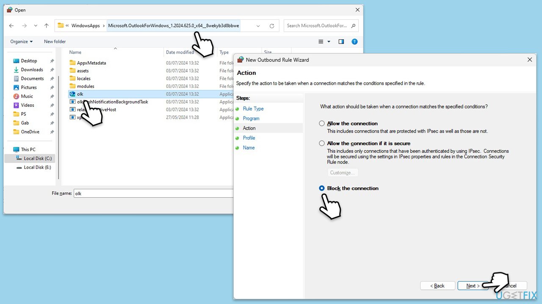542x304 pixels.
Task: Go to the Action step
Action: point(249,128)
